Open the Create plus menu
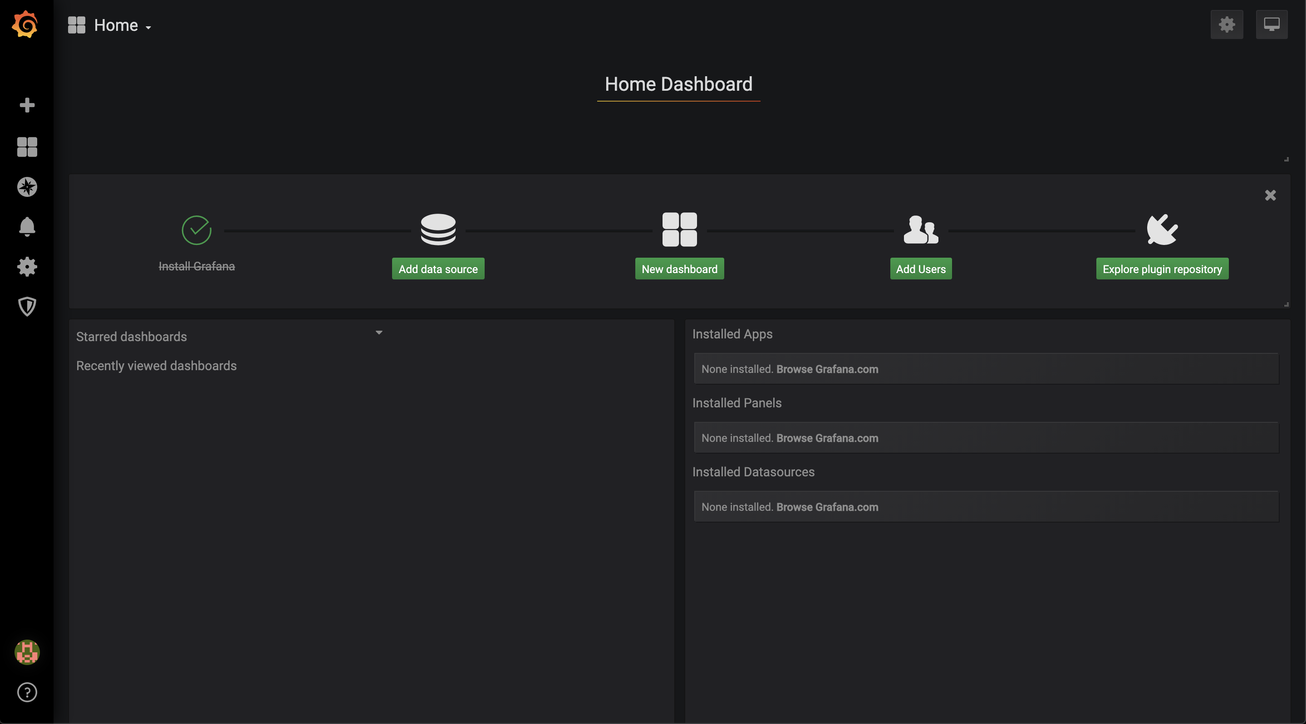The image size is (1306, 724). 27,105
